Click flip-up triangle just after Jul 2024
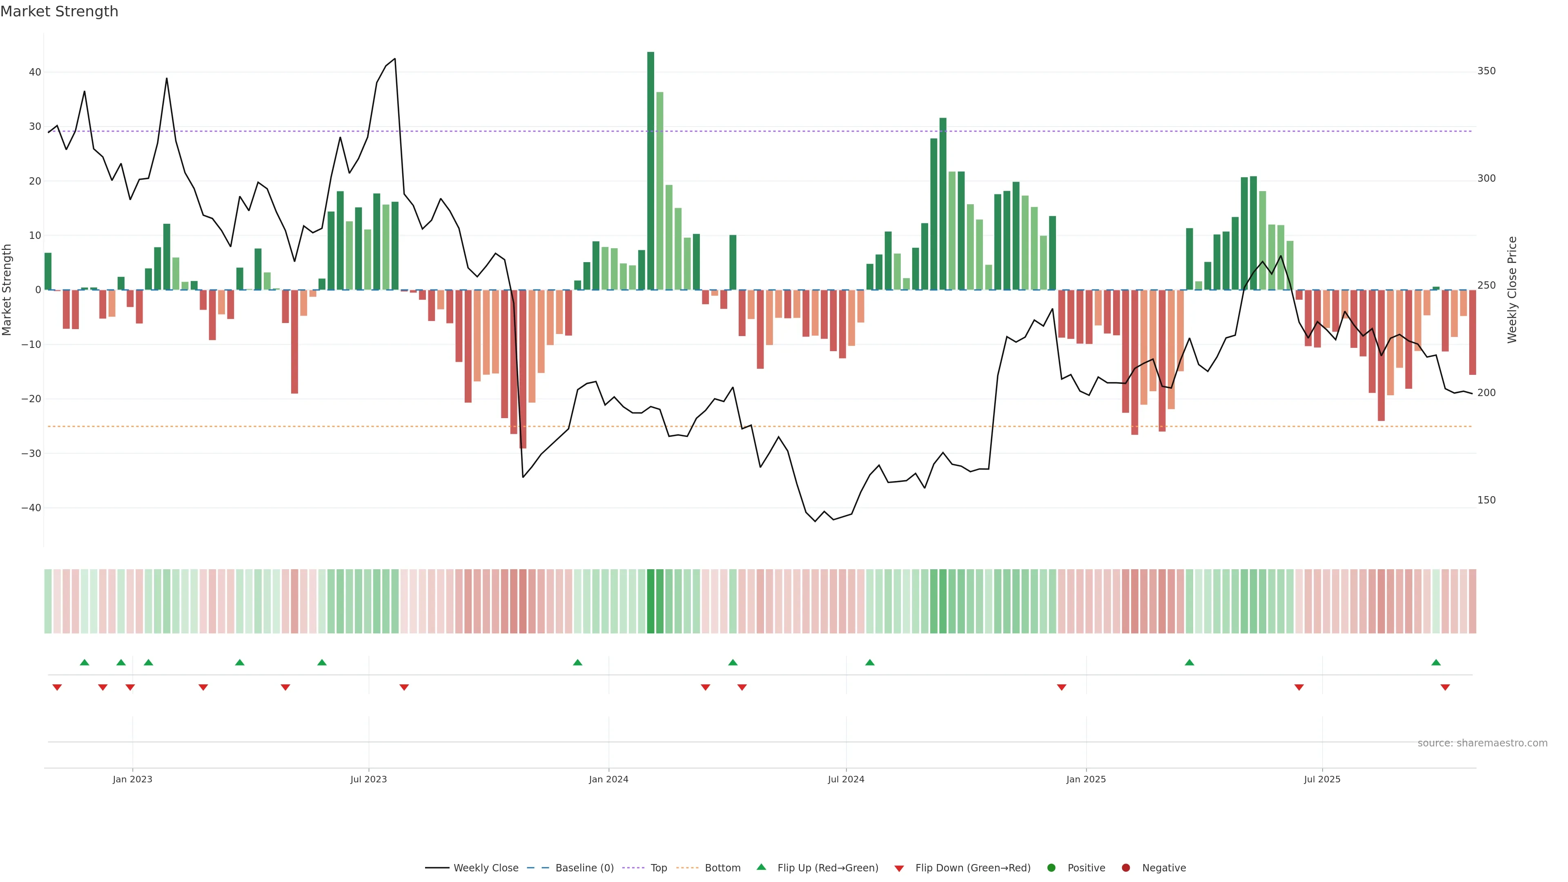Screen dimensions: 1568x882 click(x=870, y=662)
